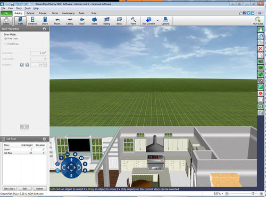Click the red X delete icon
This screenshot has width=266, height=197.
pos(260,48)
